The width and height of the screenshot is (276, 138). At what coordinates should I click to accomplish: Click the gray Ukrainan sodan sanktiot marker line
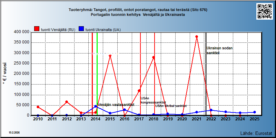point(206,74)
